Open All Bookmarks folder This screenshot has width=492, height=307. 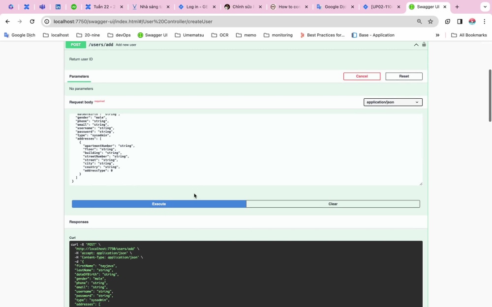click(469, 35)
